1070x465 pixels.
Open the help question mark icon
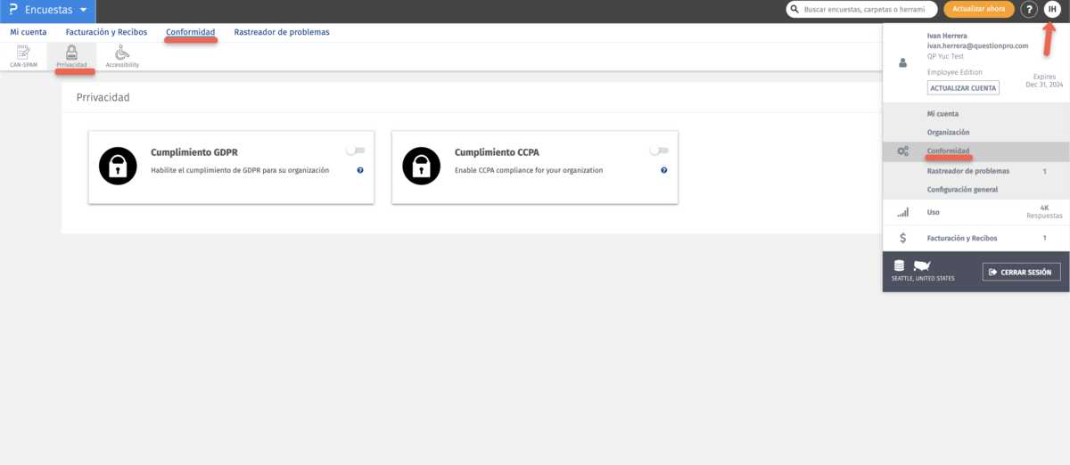tap(1030, 10)
